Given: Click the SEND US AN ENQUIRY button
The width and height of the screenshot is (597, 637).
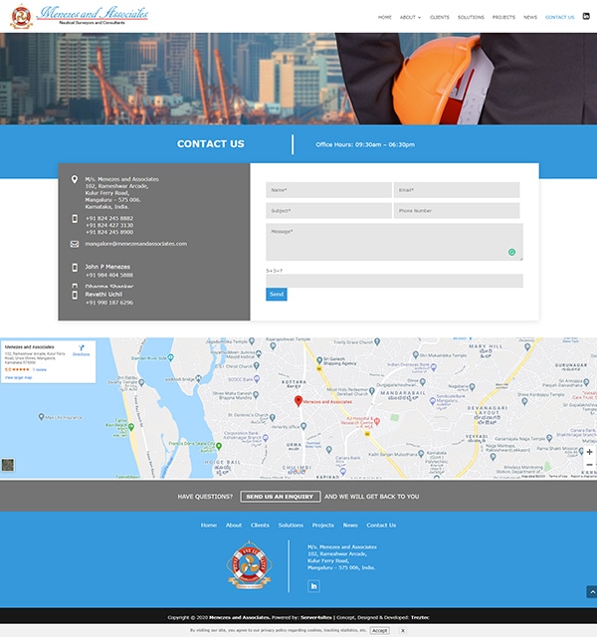Looking at the screenshot, I should (x=281, y=497).
